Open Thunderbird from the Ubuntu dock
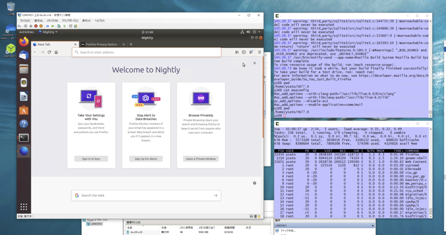Screen dimensions: 446x235 (x=24, y=55)
